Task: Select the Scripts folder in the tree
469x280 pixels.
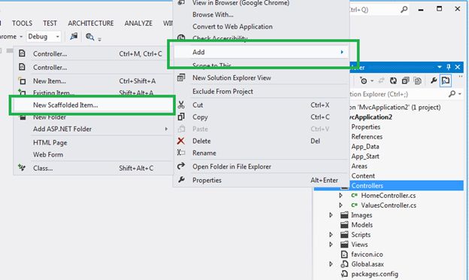Action: (x=361, y=235)
